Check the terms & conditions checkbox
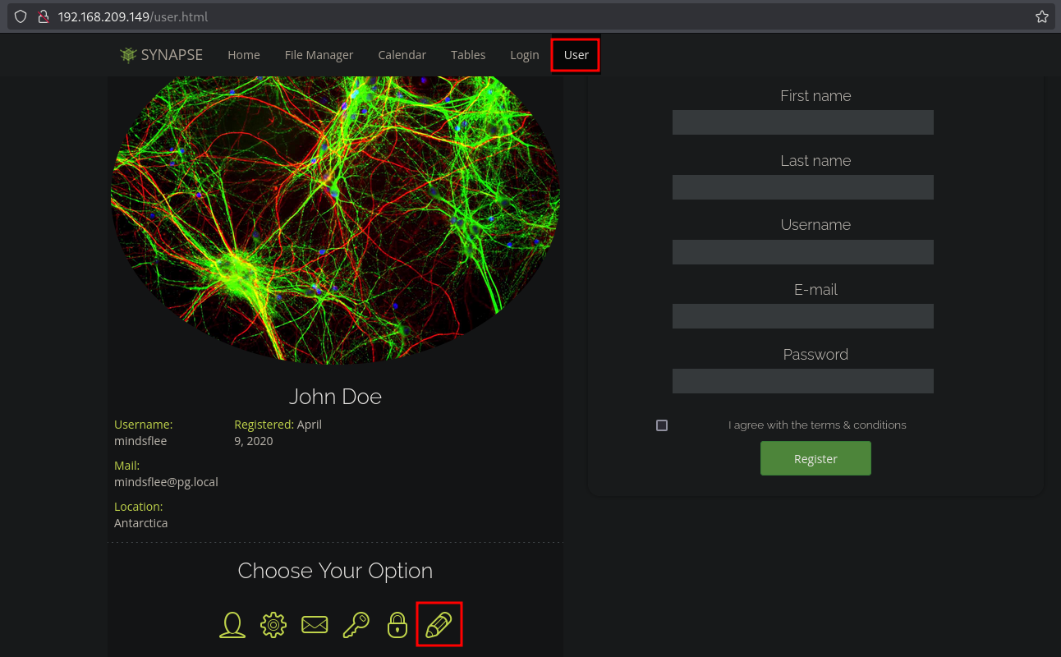Image resolution: width=1061 pixels, height=657 pixels. coord(662,425)
